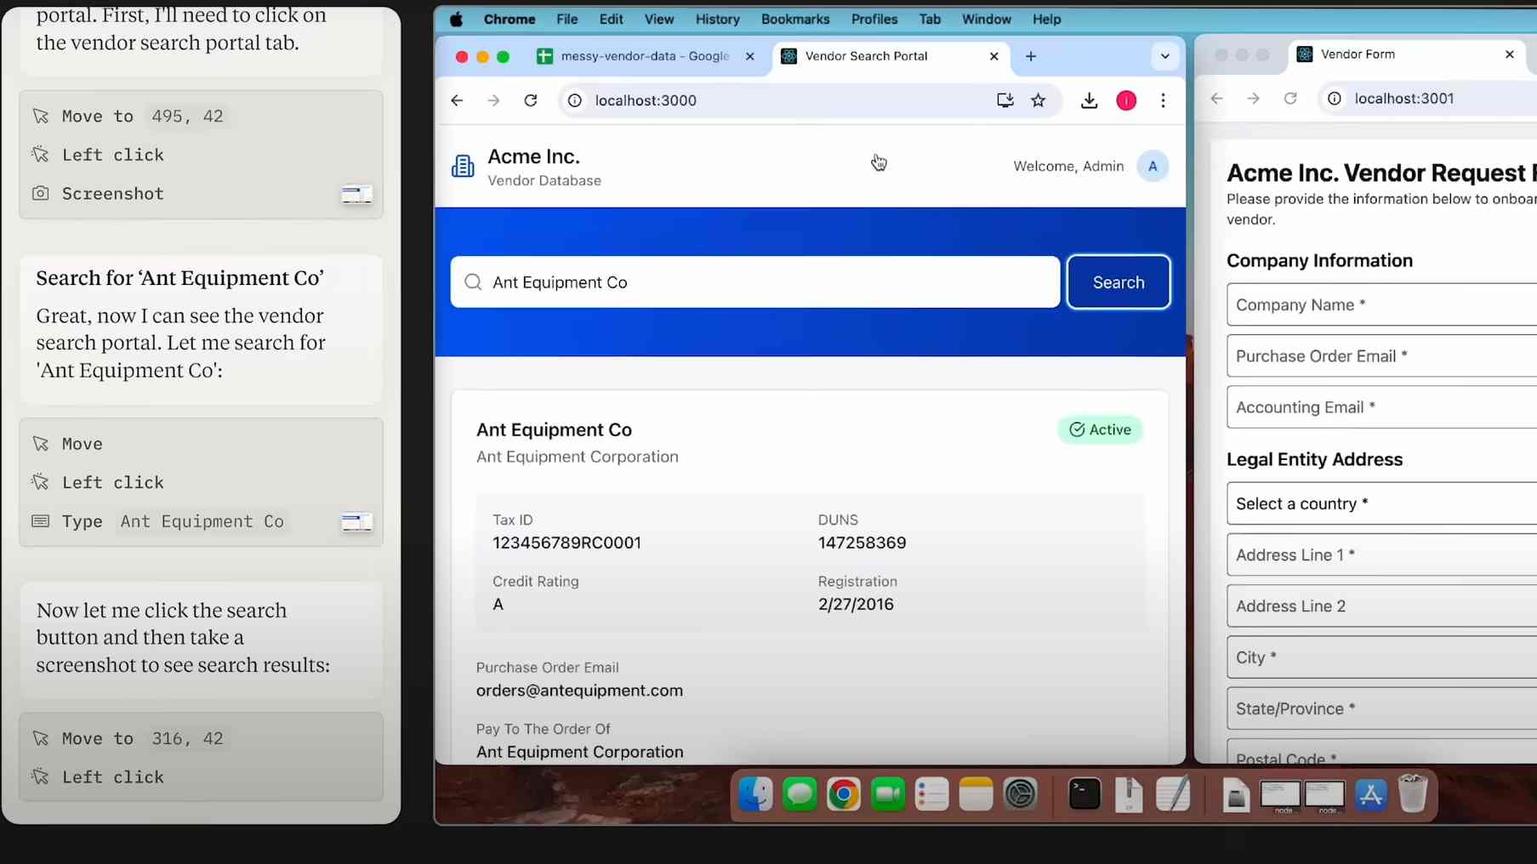Click the back arrow in Vendor Search Portal
This screenshot has width=1537, height=864.
tap(457, 100)
